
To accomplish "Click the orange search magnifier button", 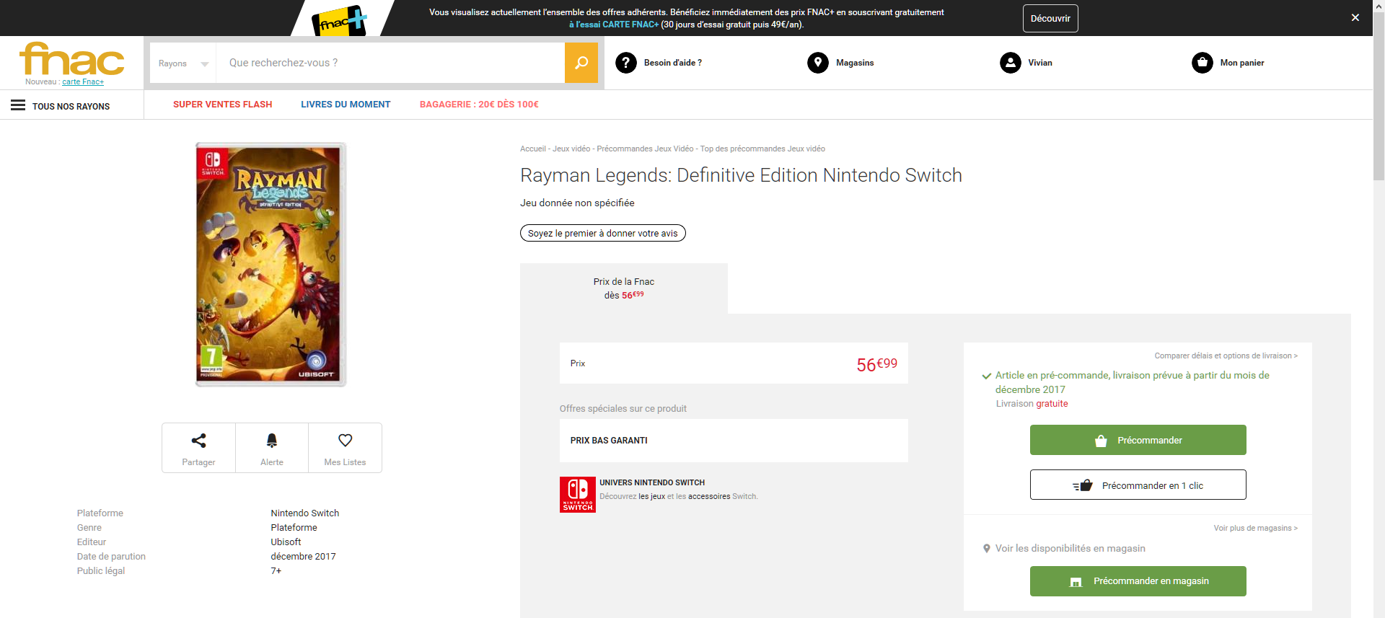I will 581,63.
